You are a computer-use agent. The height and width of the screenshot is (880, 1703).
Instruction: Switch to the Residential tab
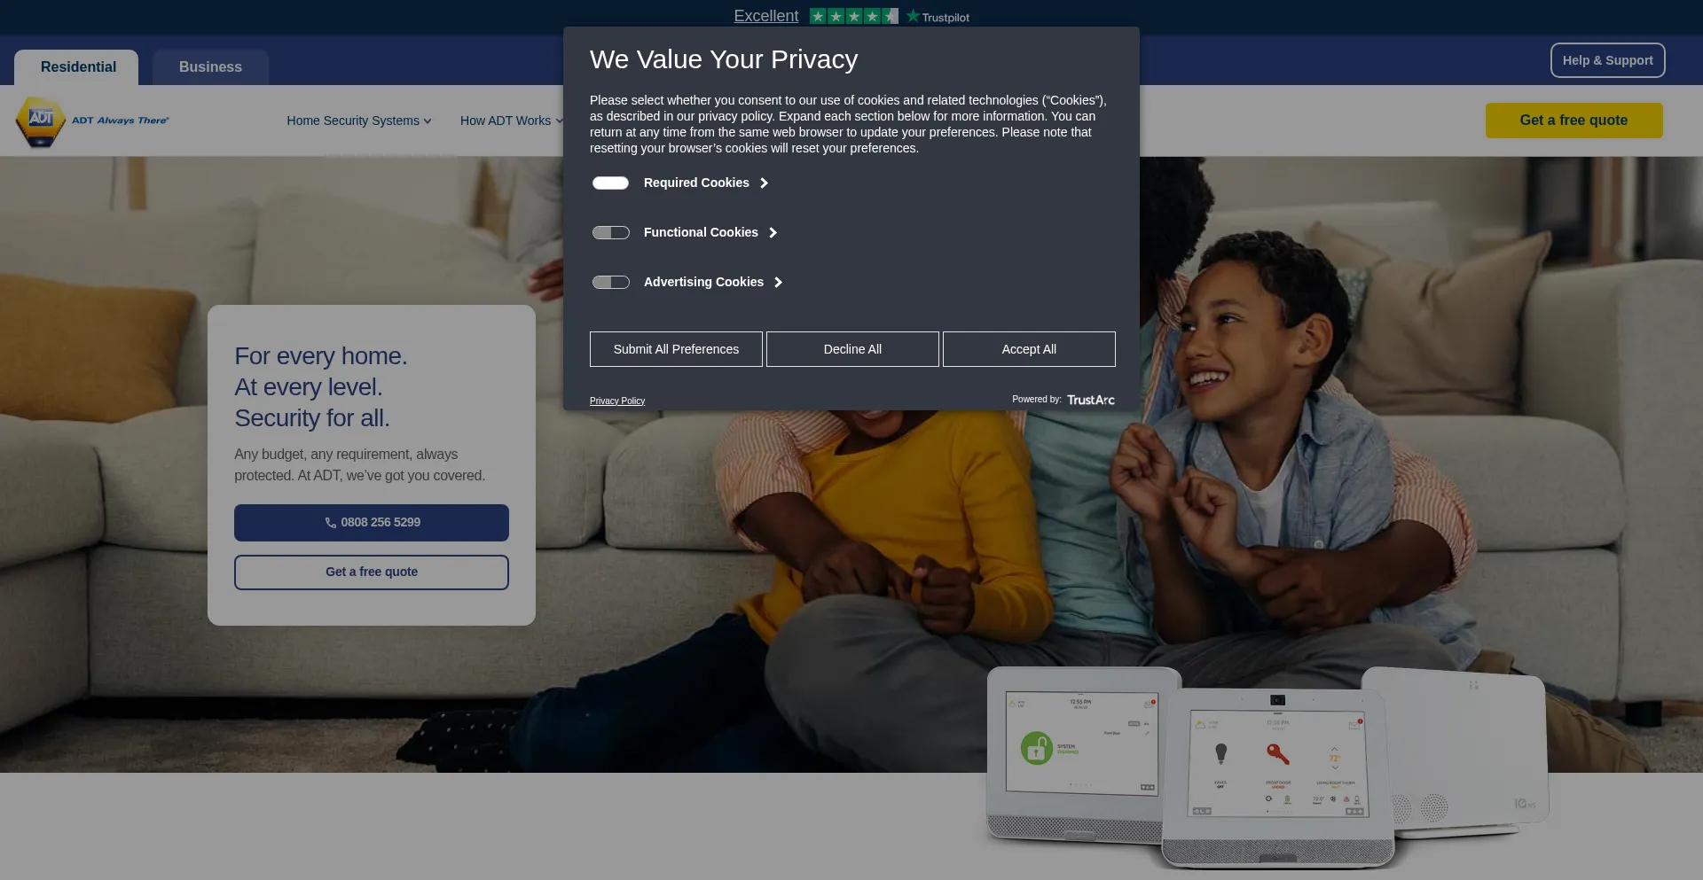(x=78, y=67)
